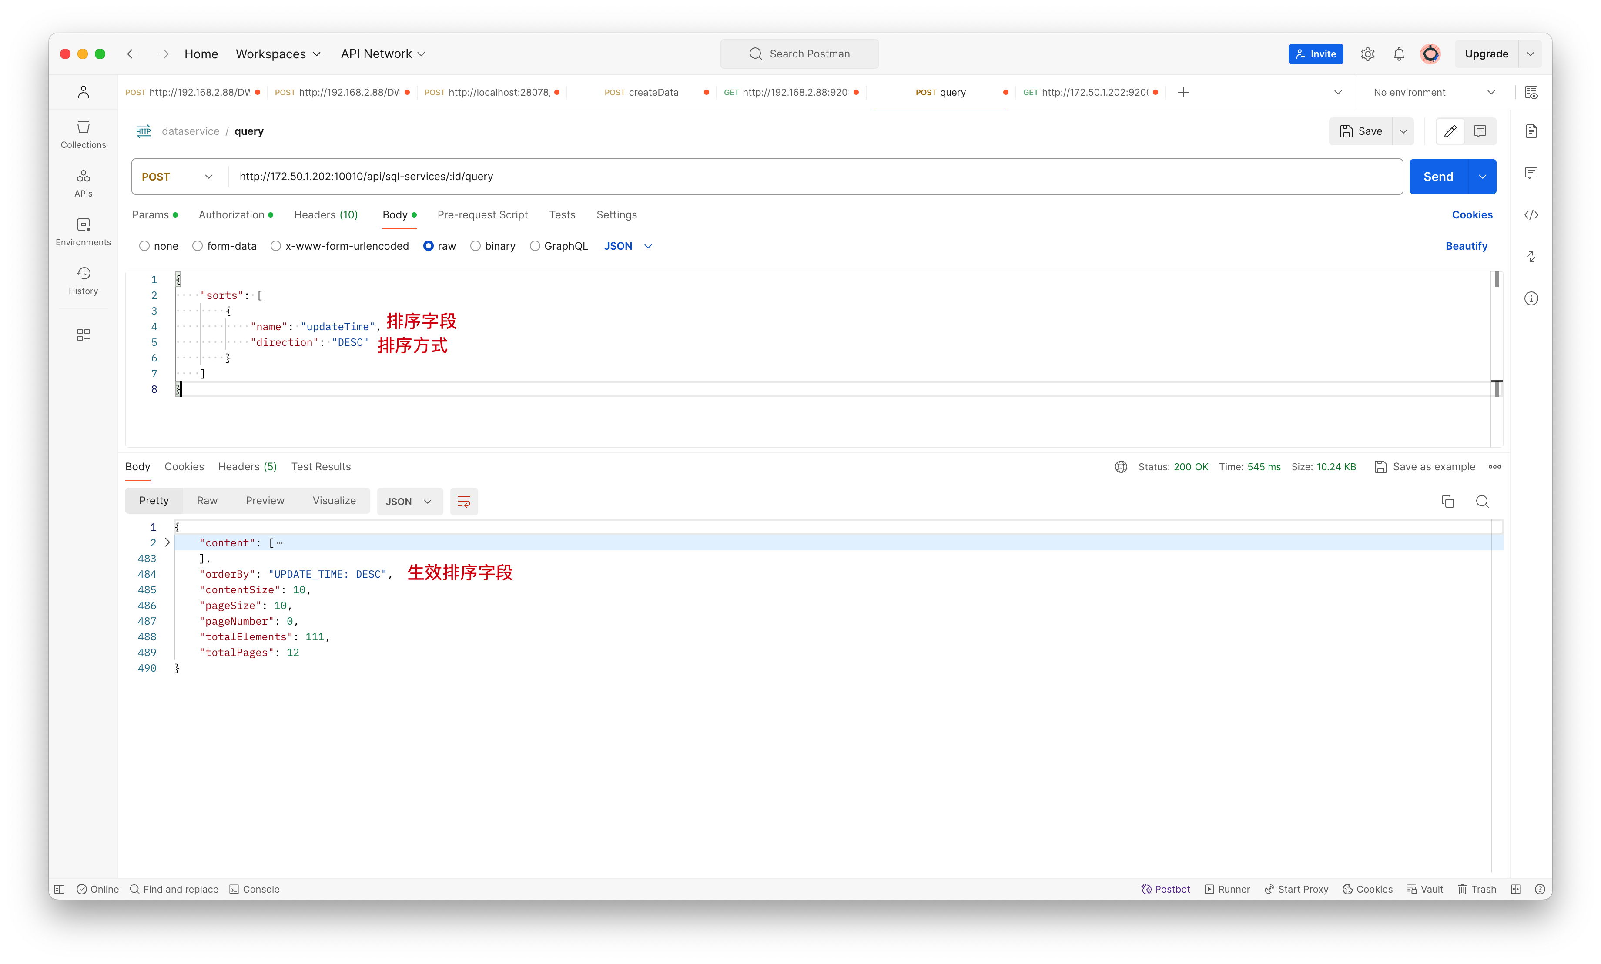
Task: Open the Collections sidebar panel
Action: click(x=83, y=134)
